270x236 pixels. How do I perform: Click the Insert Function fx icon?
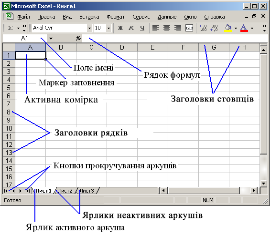pos(78,38)
